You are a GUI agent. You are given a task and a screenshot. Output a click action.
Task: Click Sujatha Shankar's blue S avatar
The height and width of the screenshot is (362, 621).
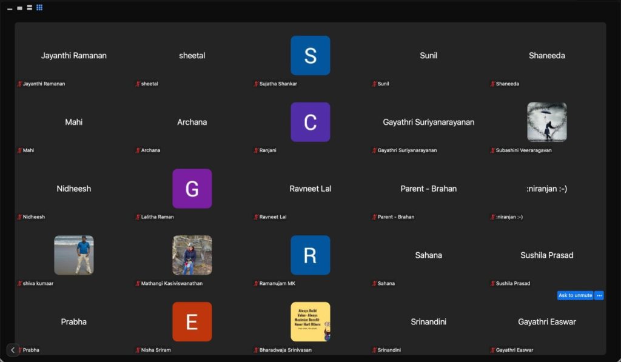pos(310,56)
